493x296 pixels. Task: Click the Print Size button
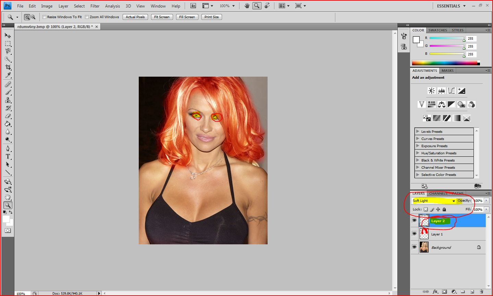tap(211, 17)
